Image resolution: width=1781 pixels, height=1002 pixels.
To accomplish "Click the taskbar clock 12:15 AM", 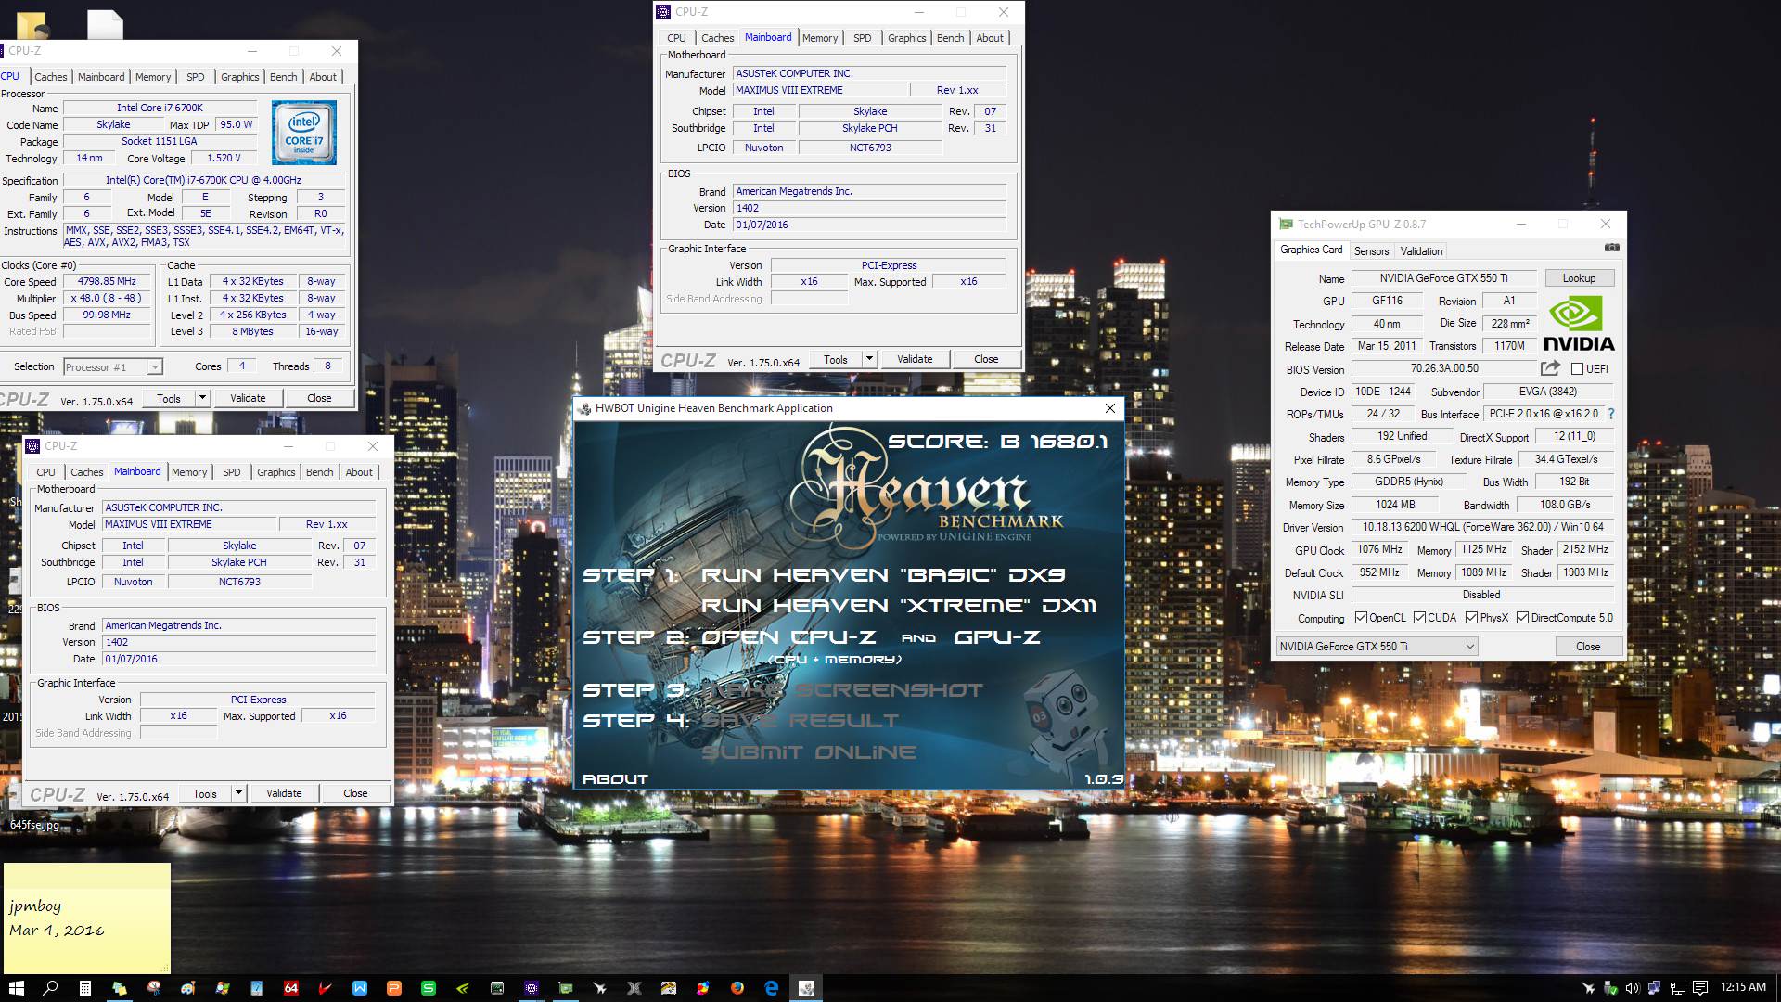I will (1743, 987).
